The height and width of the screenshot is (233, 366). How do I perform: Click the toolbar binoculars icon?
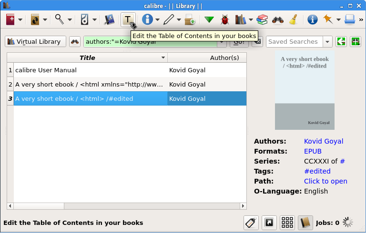coord(278,20)
